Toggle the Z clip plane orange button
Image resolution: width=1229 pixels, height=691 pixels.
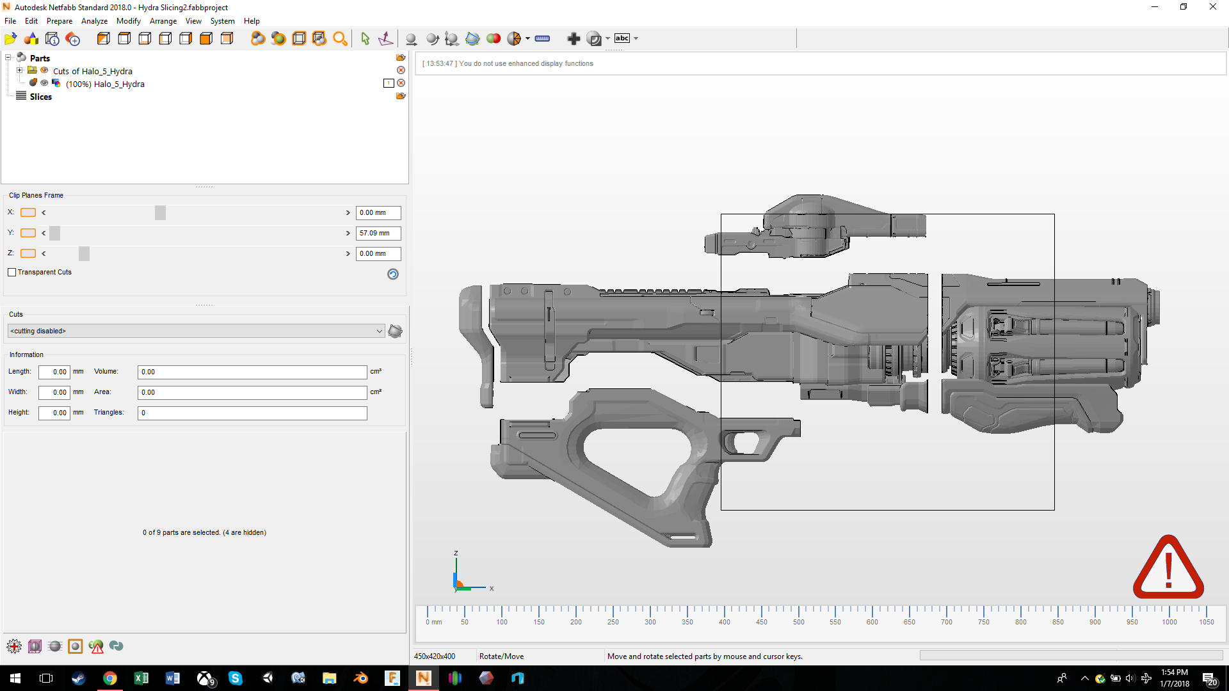pos(28,253)
